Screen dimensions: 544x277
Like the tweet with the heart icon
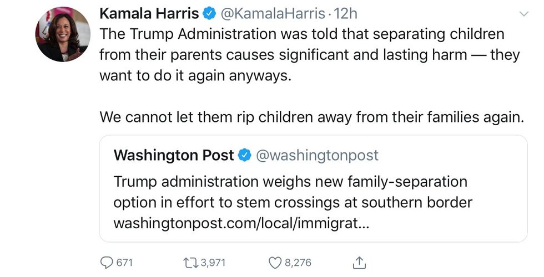pos(275,262)
